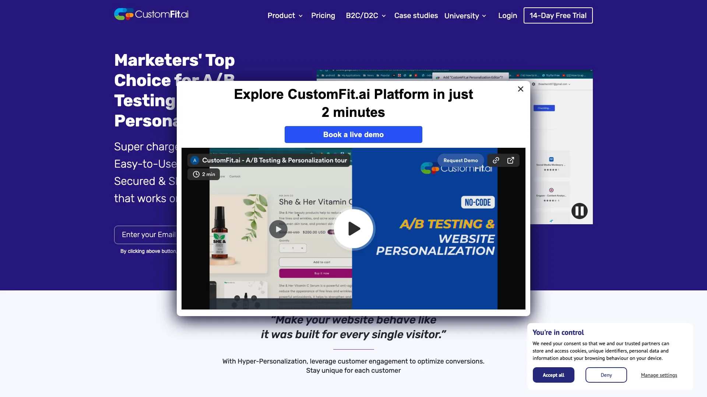Click the 14-Day Free Trial button
The image size is (707, 397).
point(558,15)
